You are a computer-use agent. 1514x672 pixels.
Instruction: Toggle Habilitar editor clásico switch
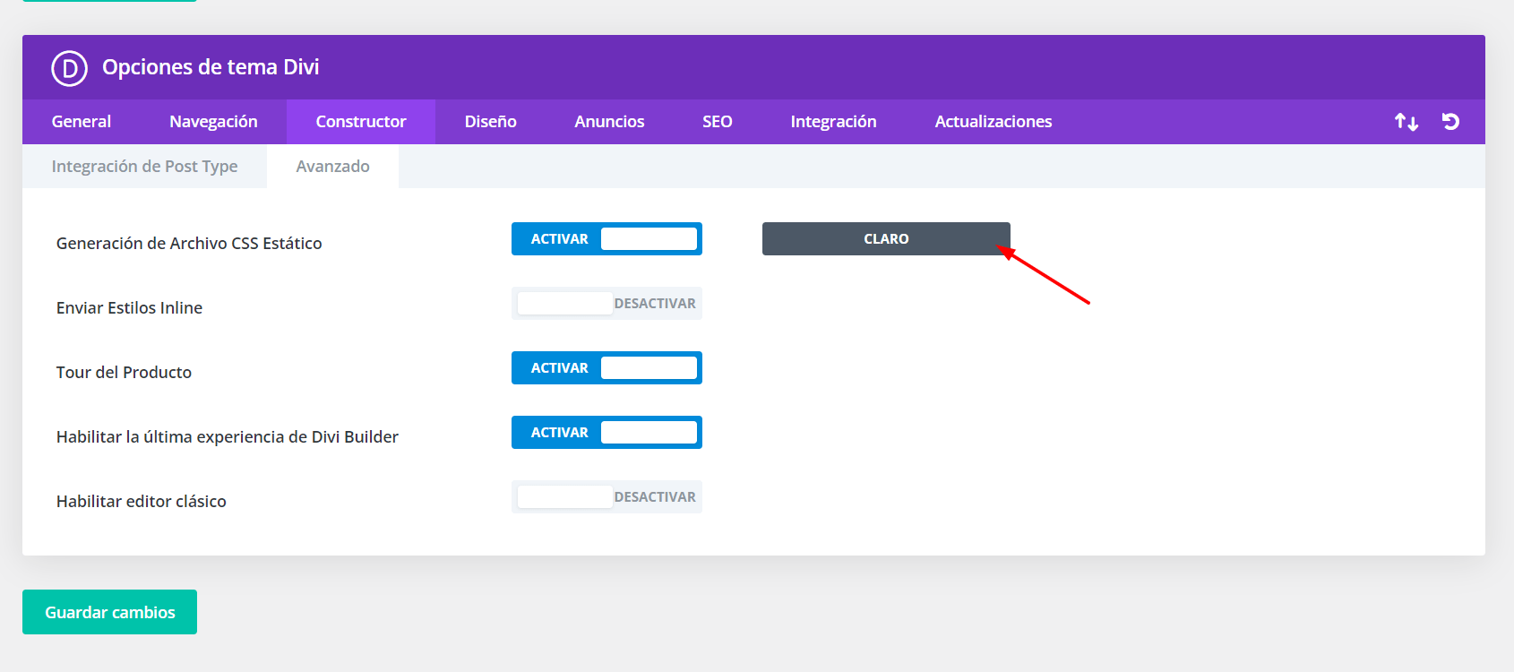tap(606, 497)
